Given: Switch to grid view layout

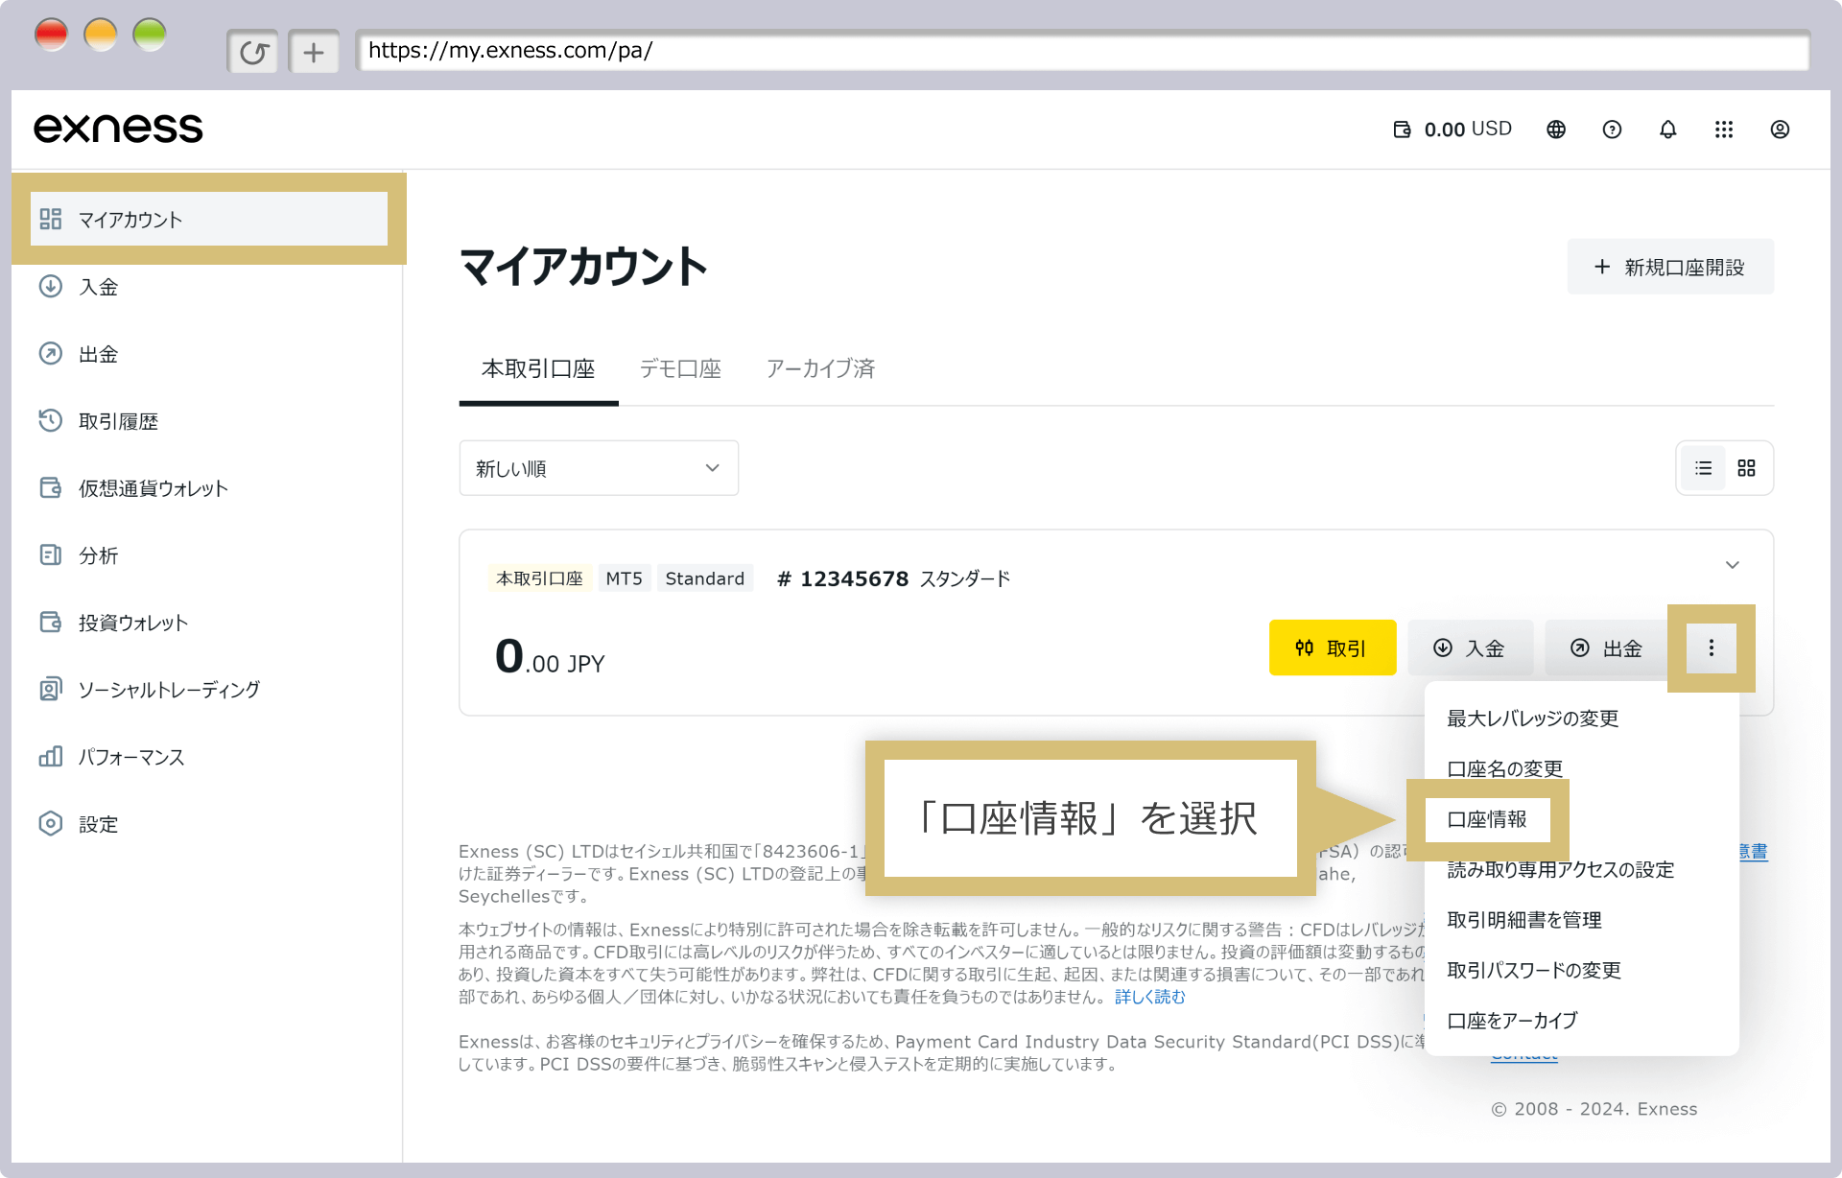Looking at the screenshot, I should pyautogui.click(x=1746, y=468).
